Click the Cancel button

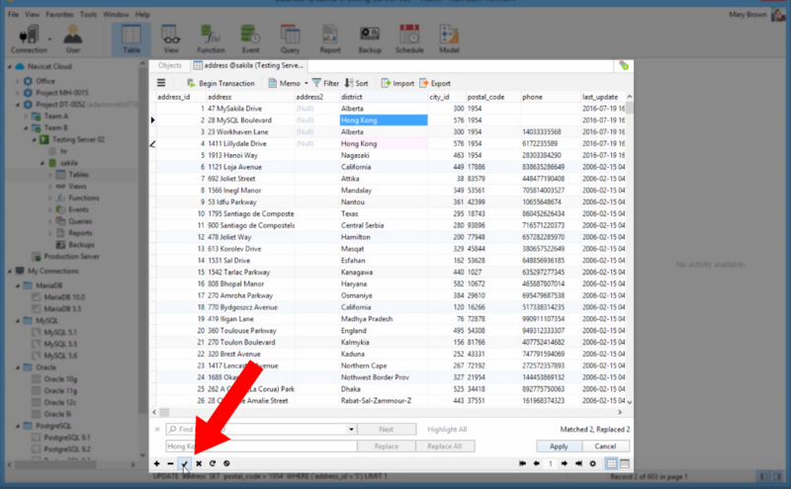(605, 447)
